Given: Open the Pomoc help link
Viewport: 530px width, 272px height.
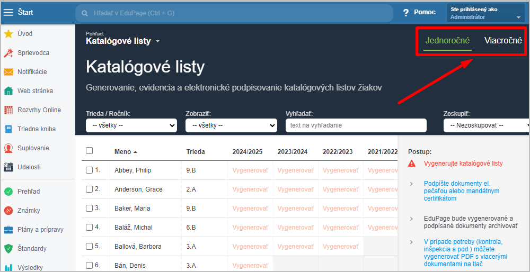Looking at the screenshot, I should pyautogui.click(x=419, y=13).
